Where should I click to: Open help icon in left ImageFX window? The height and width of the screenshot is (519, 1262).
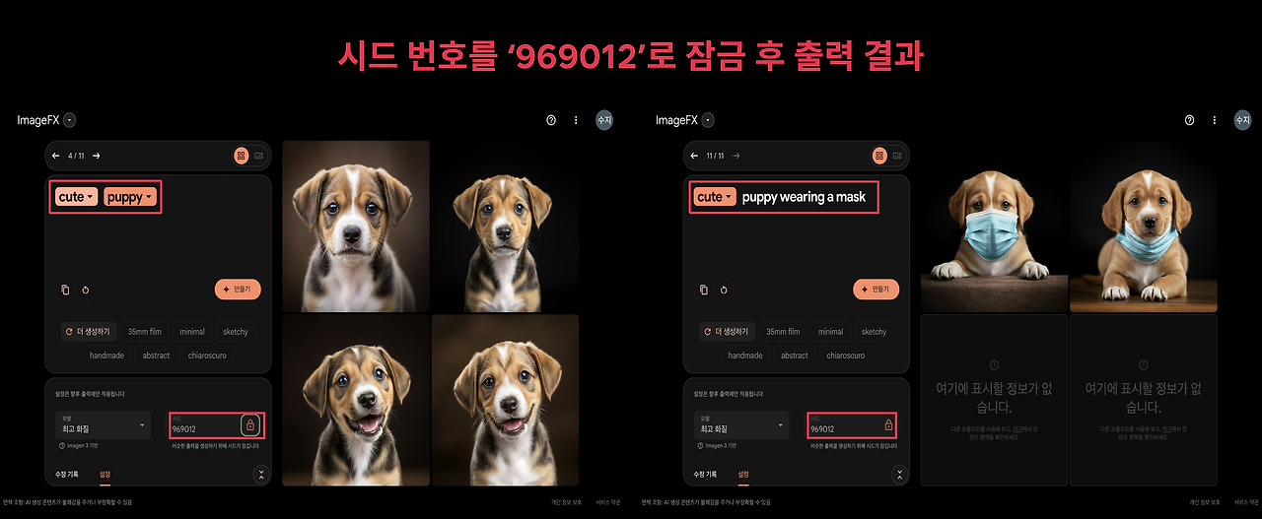[x=551, y=120]
